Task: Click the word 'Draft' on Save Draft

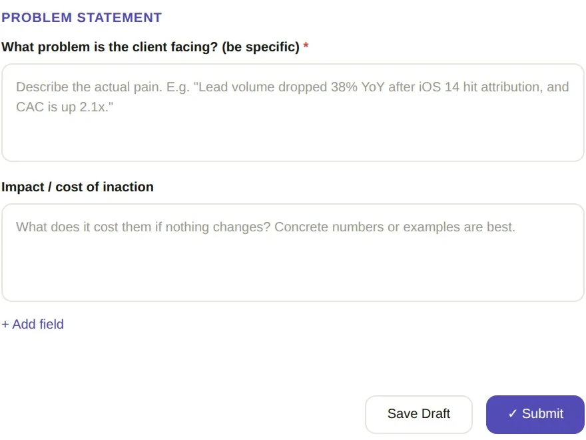Action: pos(435,413)
